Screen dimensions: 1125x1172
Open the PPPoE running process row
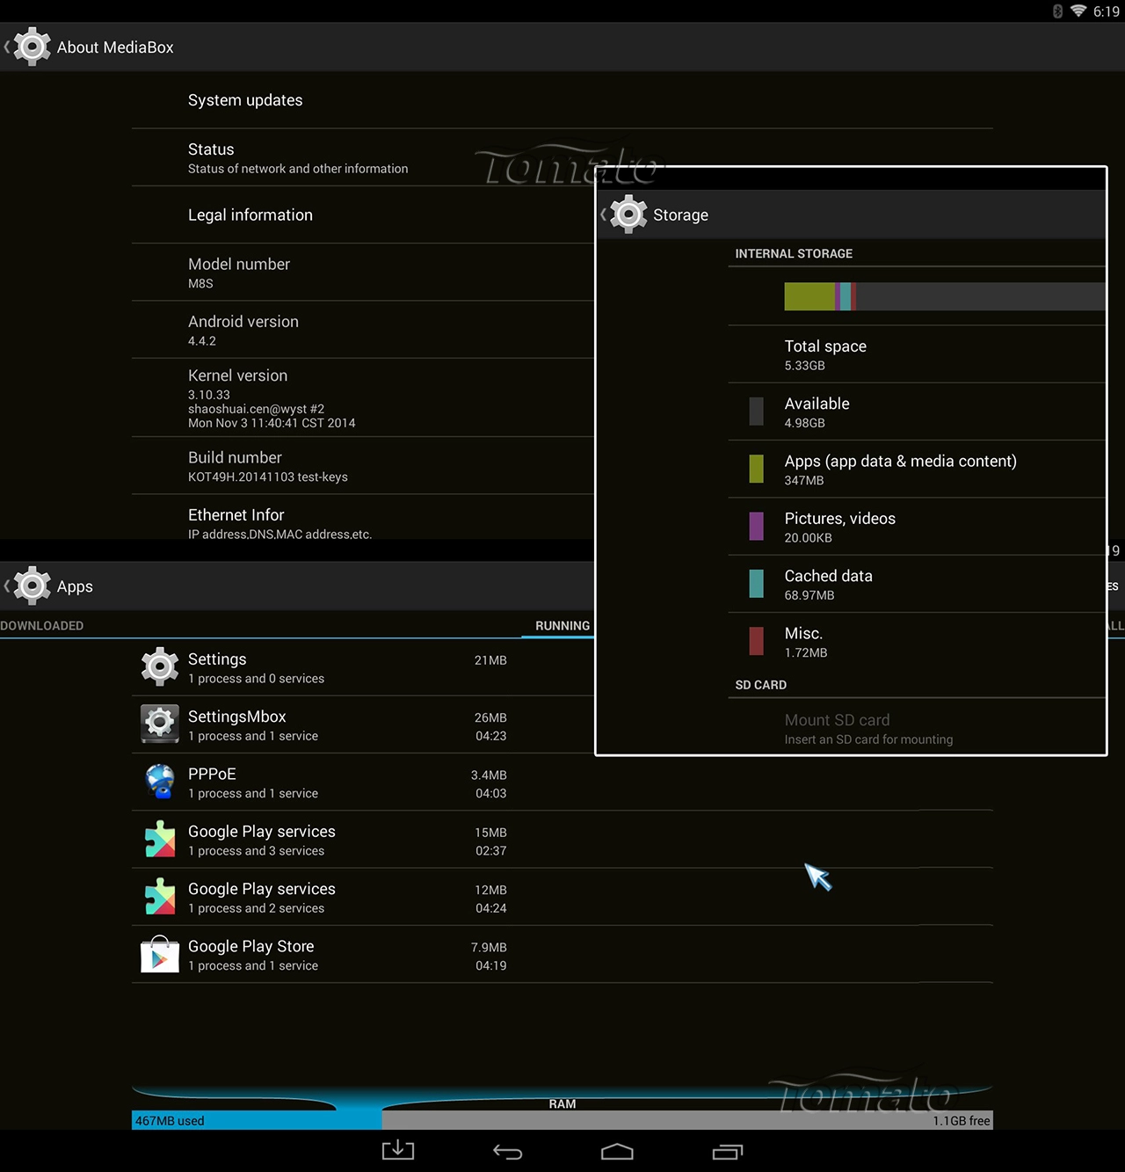(x=562, y=782)
